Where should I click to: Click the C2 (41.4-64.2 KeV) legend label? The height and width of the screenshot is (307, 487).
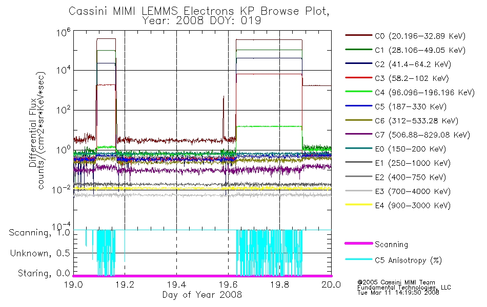(413, 64)
